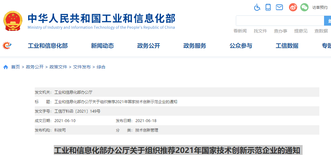Open the WeChat icon link
Screen dimensions: 331x164
coord(304,7)
